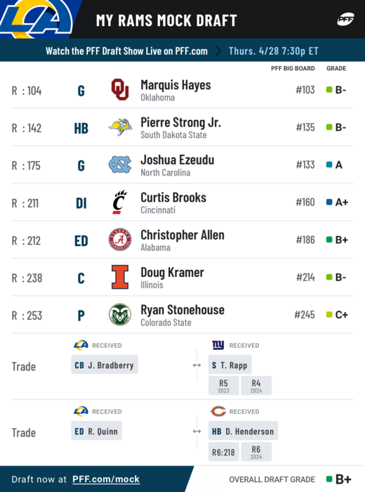Click the Cincinnati Bearcats logo
This screenshot has height=492, width=365.
pyautogui.click(x=120, y=202)
